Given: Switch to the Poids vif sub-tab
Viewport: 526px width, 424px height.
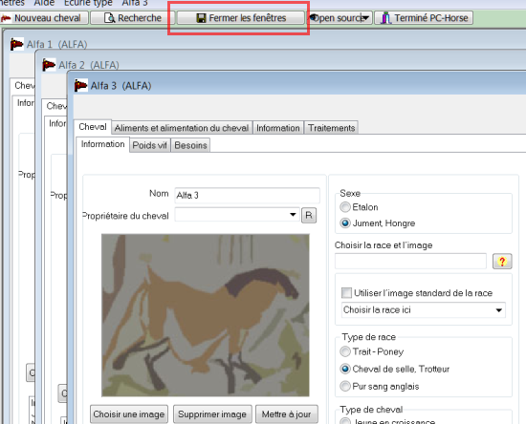Looking at the screenshot, I should point(149,145).
